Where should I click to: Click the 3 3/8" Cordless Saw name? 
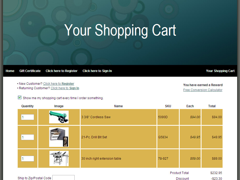[96, 117]
